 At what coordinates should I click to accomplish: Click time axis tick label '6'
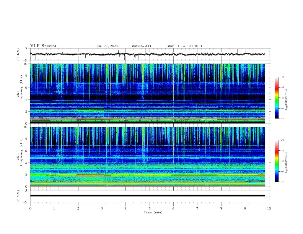[x=173, y=208]
